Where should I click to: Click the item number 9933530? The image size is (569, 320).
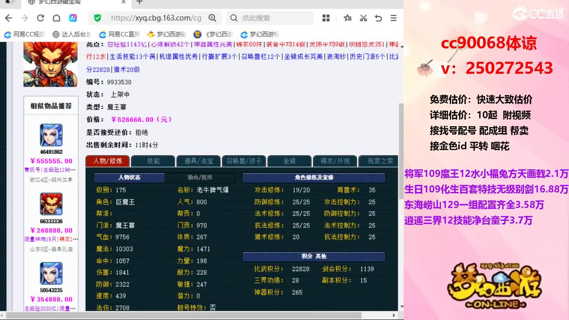tap(119, 82)
